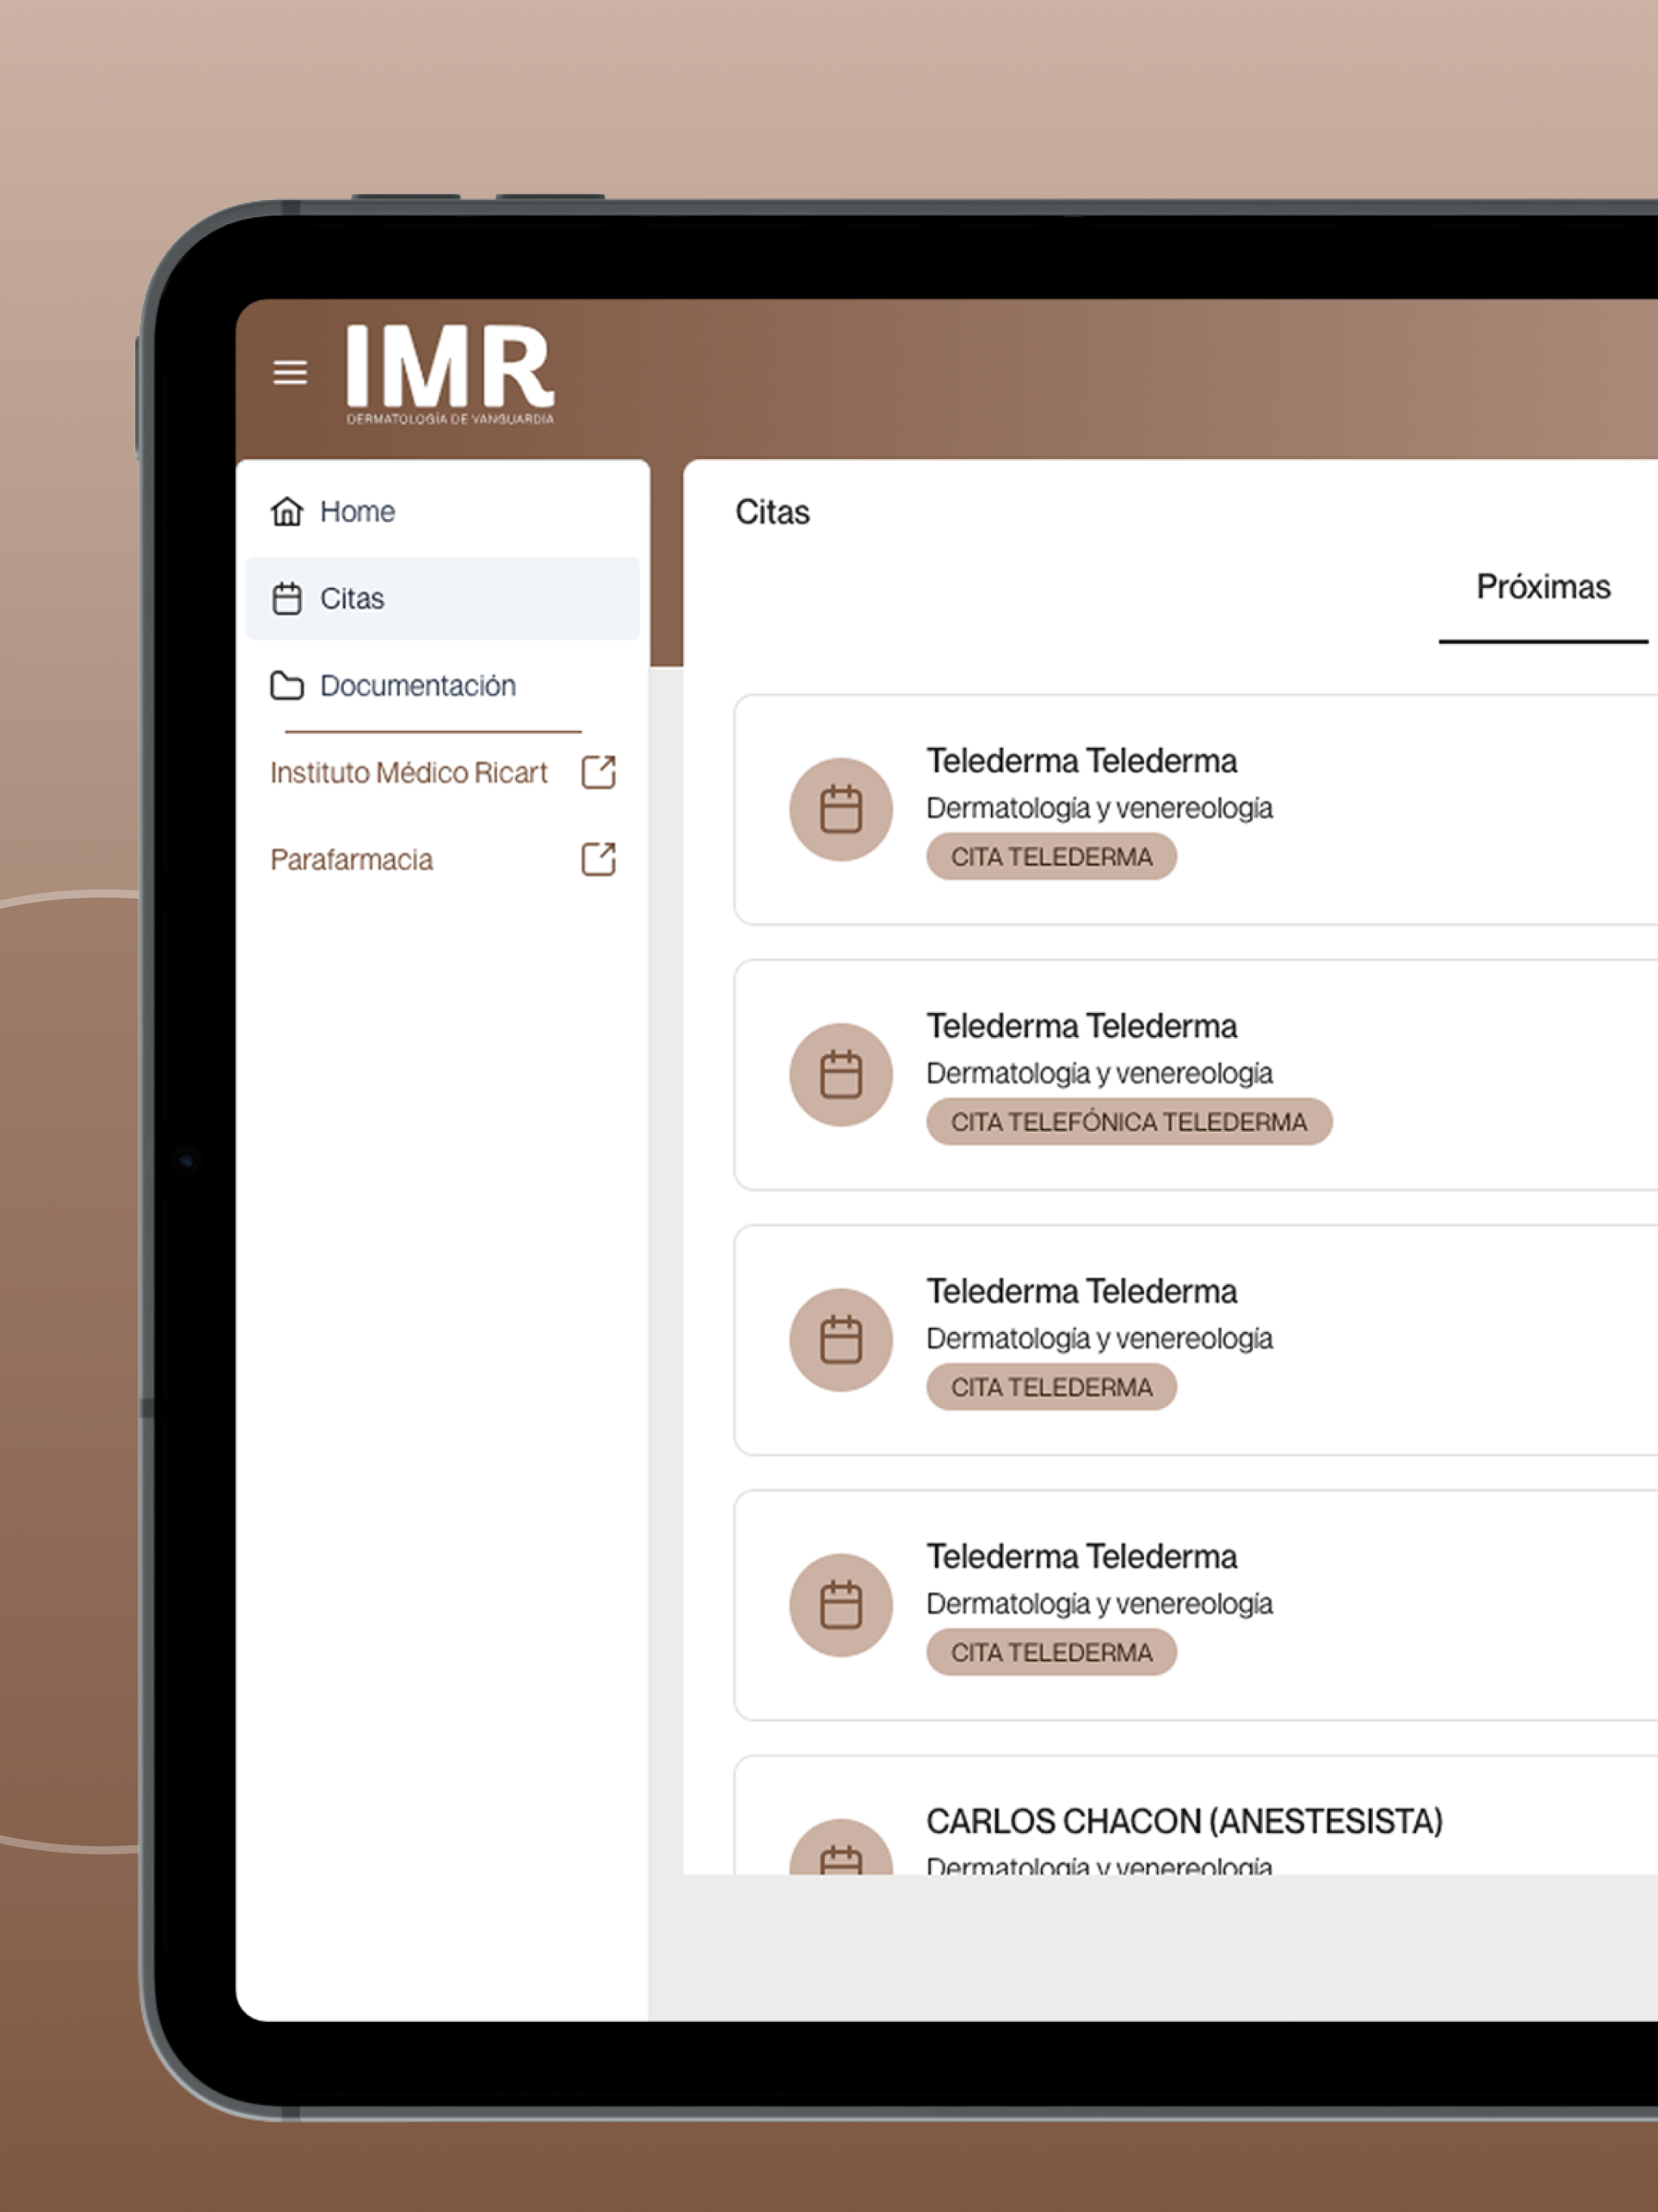Click the Citas calendar icon in sidebar
The width and height of the screenshot is (1658, 2212).
[287, 598]
